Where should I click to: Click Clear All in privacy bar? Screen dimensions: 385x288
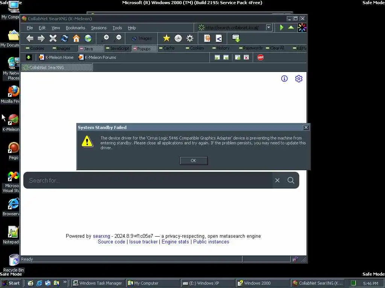275,48
